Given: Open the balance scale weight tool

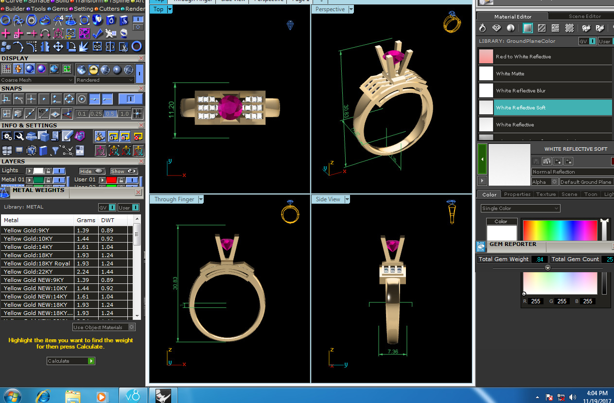Looking at the screenshot, I should pos(71,20).
